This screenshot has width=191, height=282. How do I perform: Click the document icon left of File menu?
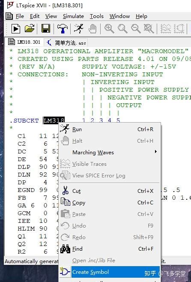pyautogui.click(x=9, y=16)
